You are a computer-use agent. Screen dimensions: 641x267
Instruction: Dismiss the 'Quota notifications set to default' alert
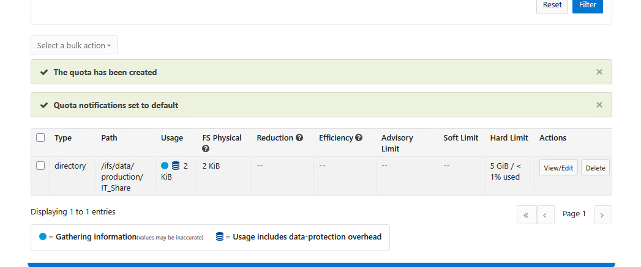coord(599,105)
